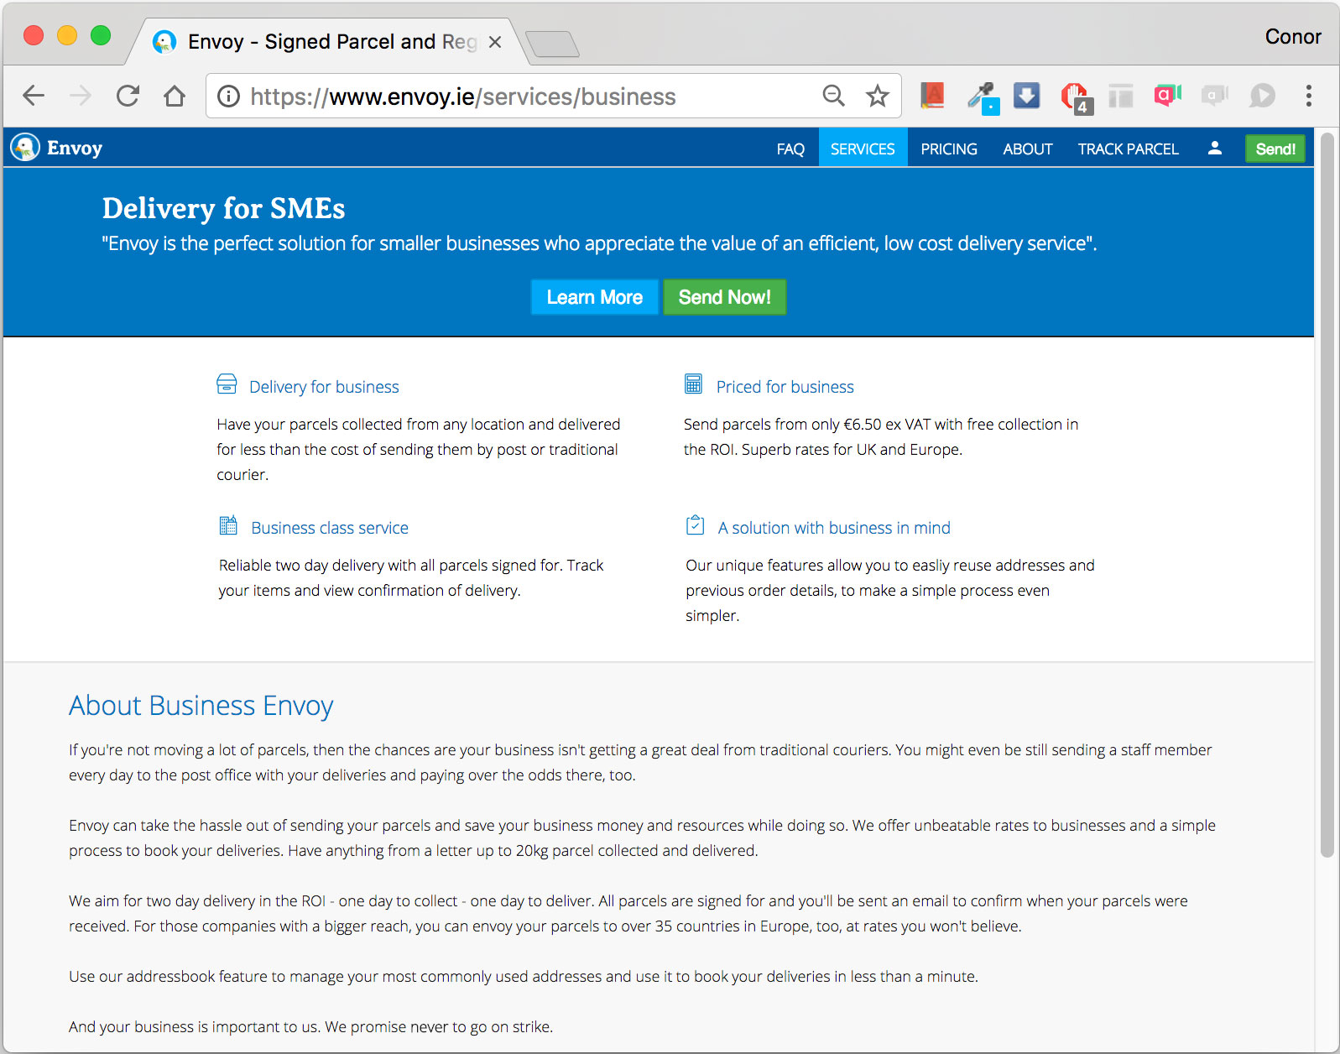Click the Delivery for SMEs headline
The height and width of the screenshot is (1054, 1340).
(x=224, y=208)
